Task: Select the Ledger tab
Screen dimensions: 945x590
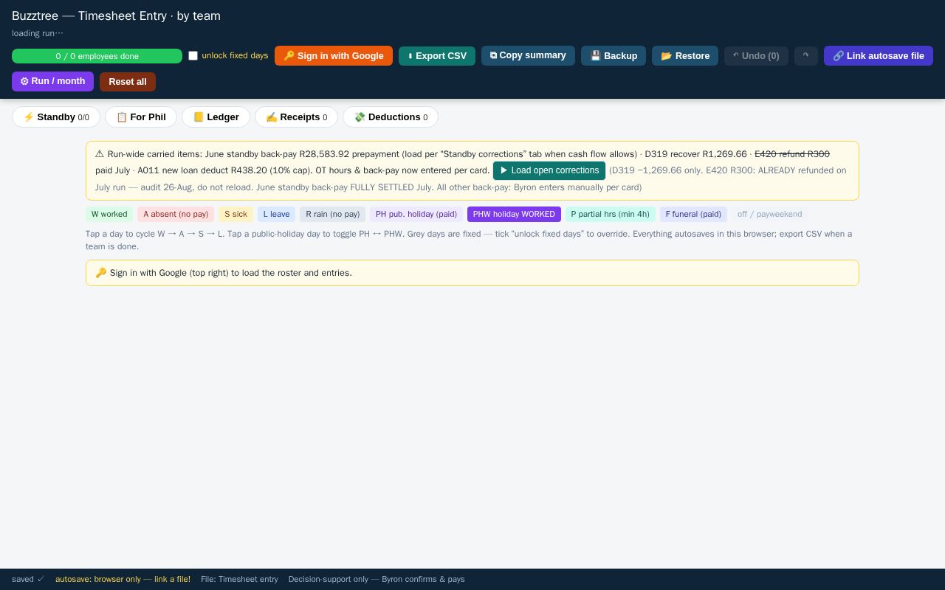Action: (216, 117)
